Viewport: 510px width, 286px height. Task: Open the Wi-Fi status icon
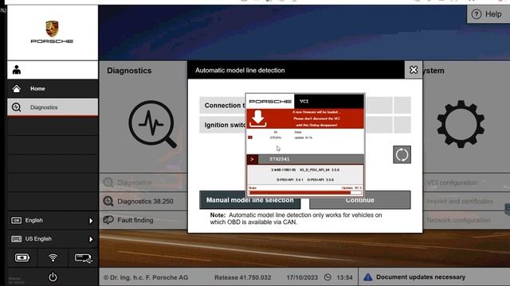(53, 257)
